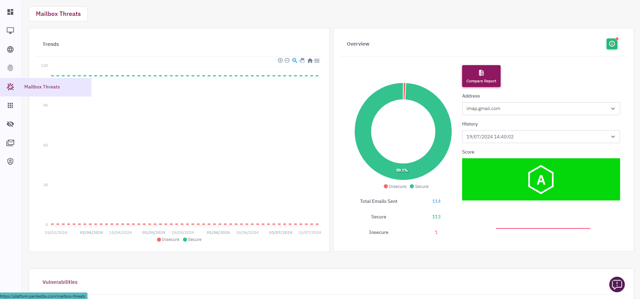Click the 01/07/2024 axis date label
640x299 pixels.
click(281, 233)
